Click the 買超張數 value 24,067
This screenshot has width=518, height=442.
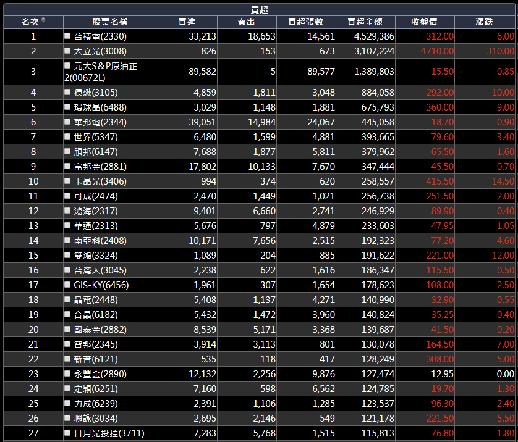pyautogui.click(x=321, y=122)
